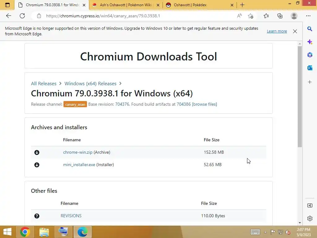Click the 110.00 Bytes file size
Viewport: 317px width, 238px height.
[213, 216]
